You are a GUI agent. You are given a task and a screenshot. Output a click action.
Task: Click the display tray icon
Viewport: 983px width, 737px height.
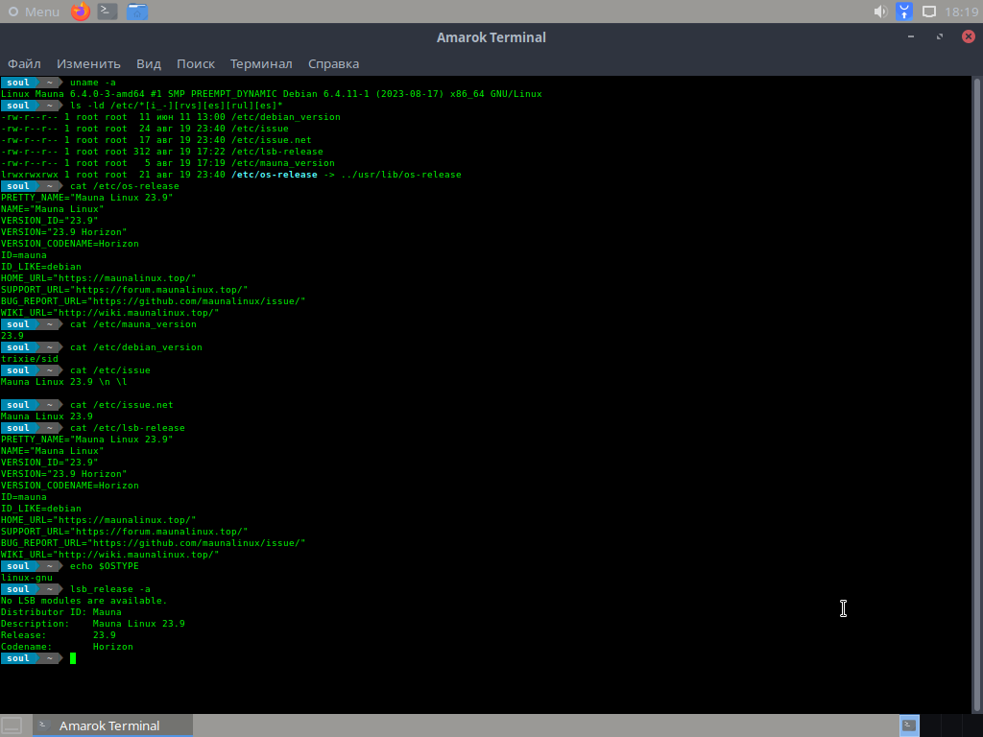click(x=929, y=12)
